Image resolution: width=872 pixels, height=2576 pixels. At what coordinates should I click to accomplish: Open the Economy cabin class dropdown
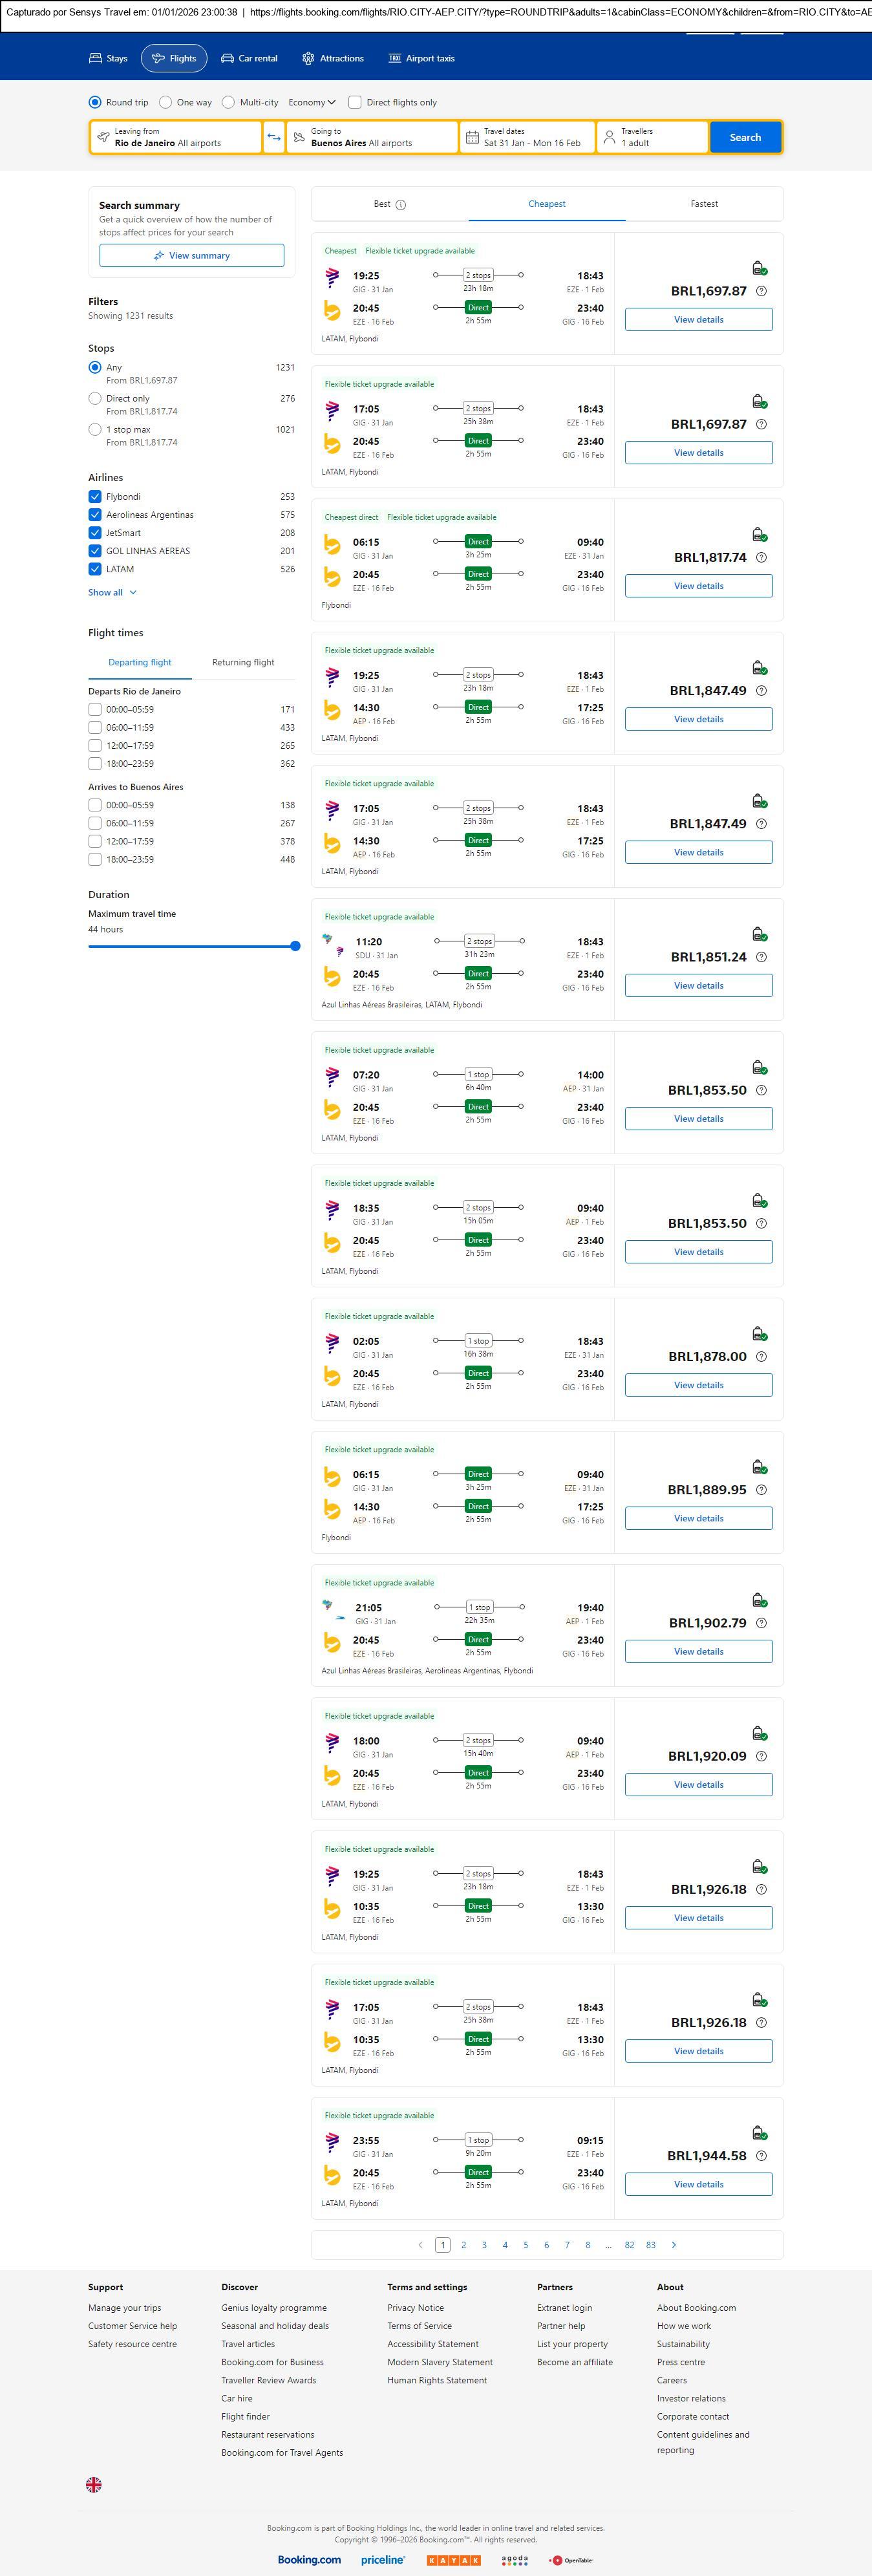tap(311, 102)
